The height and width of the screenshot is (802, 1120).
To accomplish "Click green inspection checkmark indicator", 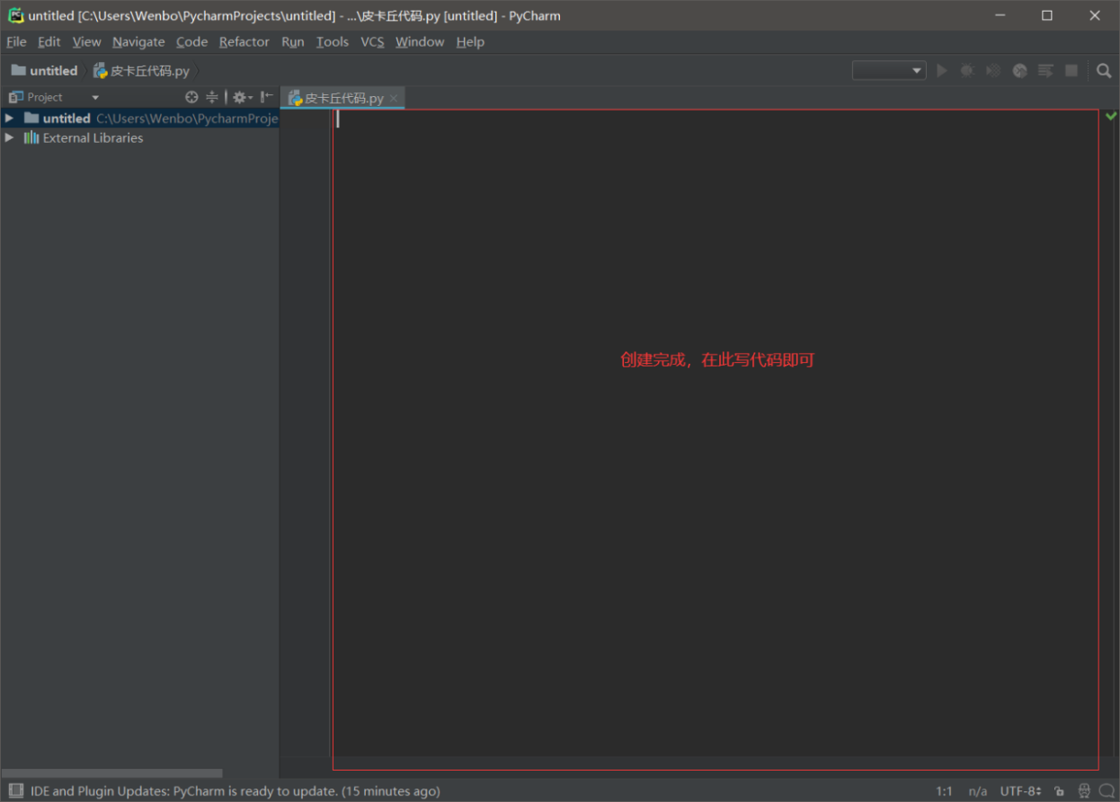I will [1111, 116].
